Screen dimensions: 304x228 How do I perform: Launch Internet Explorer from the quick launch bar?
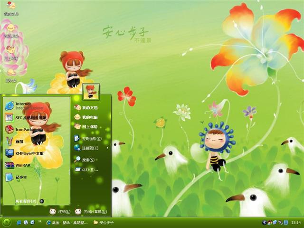(x=19, y=222)
